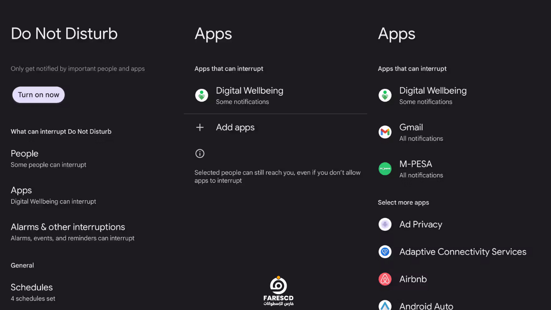Click Adaptive Connectivity Services icon
This screenshot has height=310, width=551.
click(x=385, y=252)
